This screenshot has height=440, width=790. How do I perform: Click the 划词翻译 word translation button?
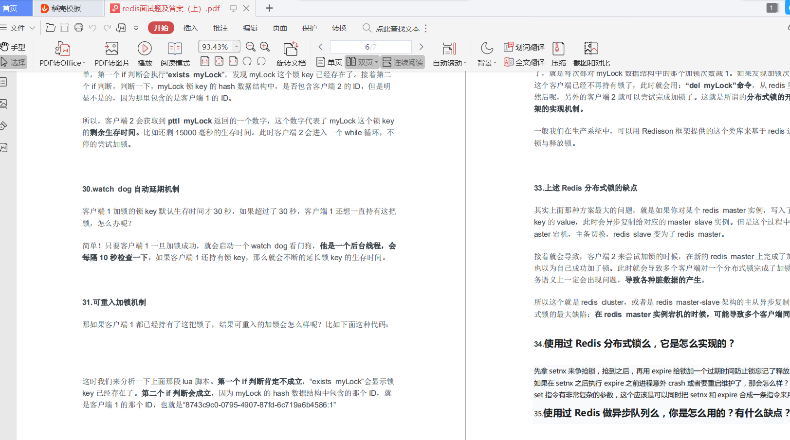pyautogui.click(x=524, y=47)
